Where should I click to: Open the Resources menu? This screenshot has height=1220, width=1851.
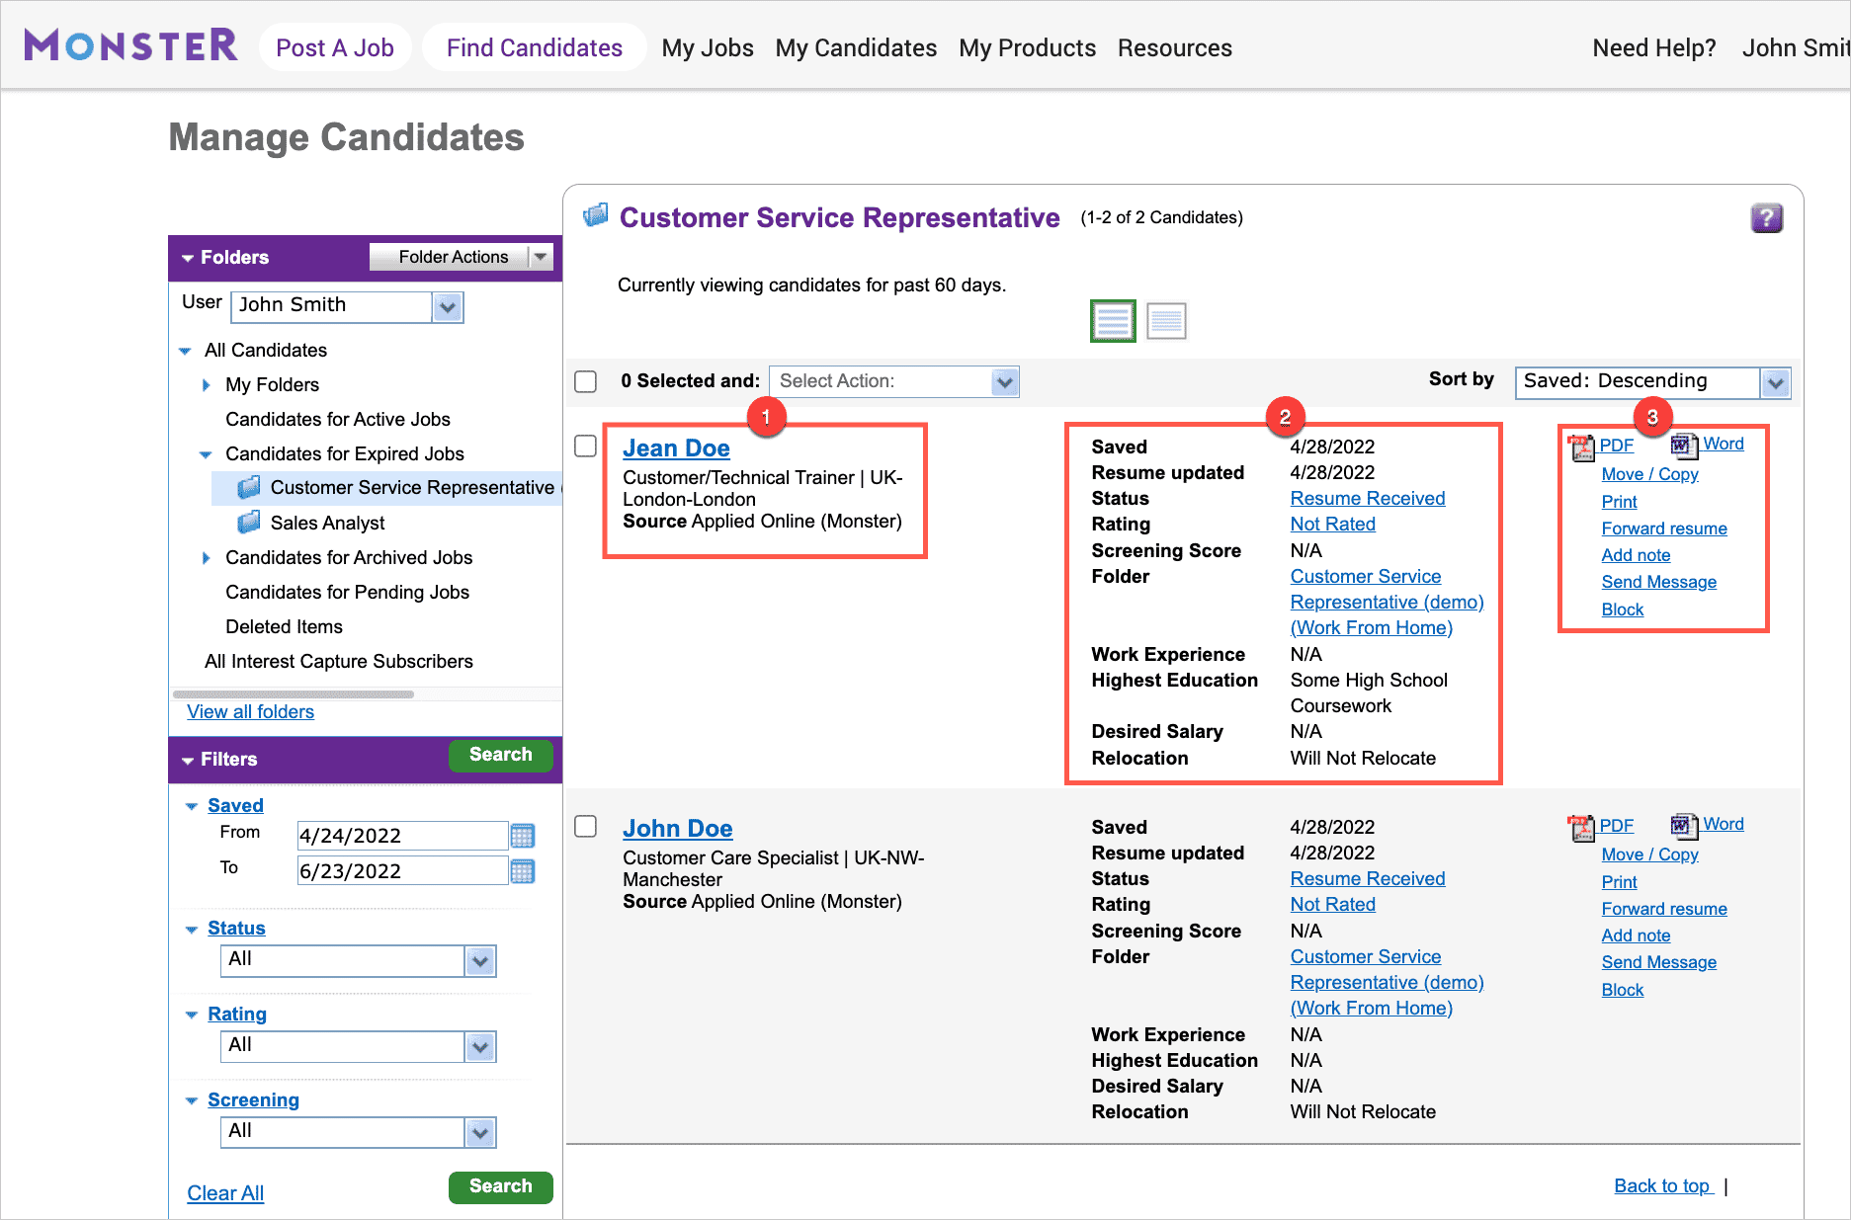1174,48
